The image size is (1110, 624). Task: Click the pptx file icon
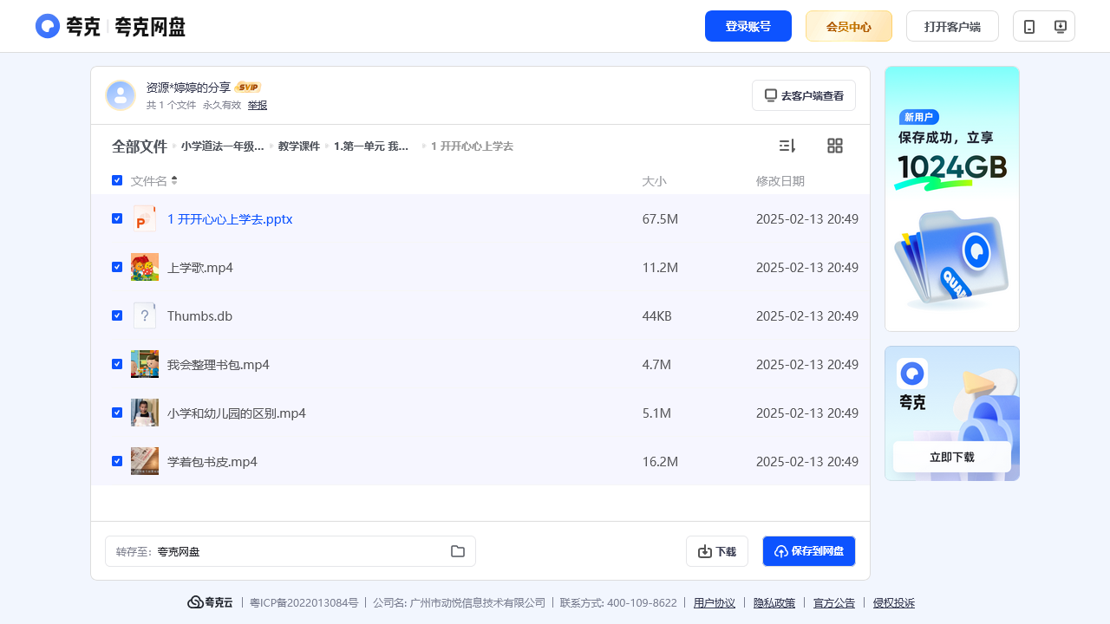(x=145, y=218)
